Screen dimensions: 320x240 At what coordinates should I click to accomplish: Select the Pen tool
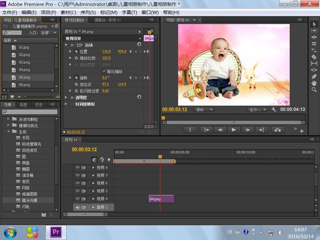pos(314,77)
